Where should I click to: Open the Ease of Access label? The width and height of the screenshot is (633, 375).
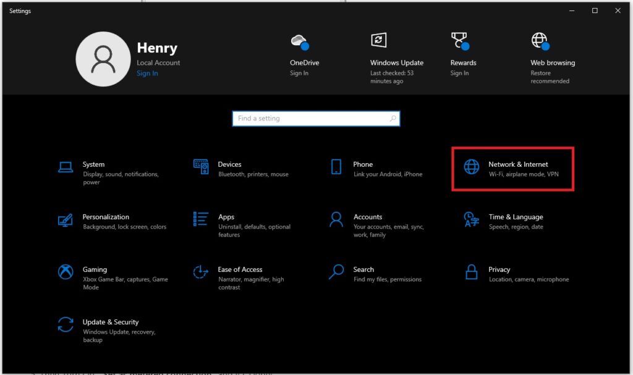[240, 269]
